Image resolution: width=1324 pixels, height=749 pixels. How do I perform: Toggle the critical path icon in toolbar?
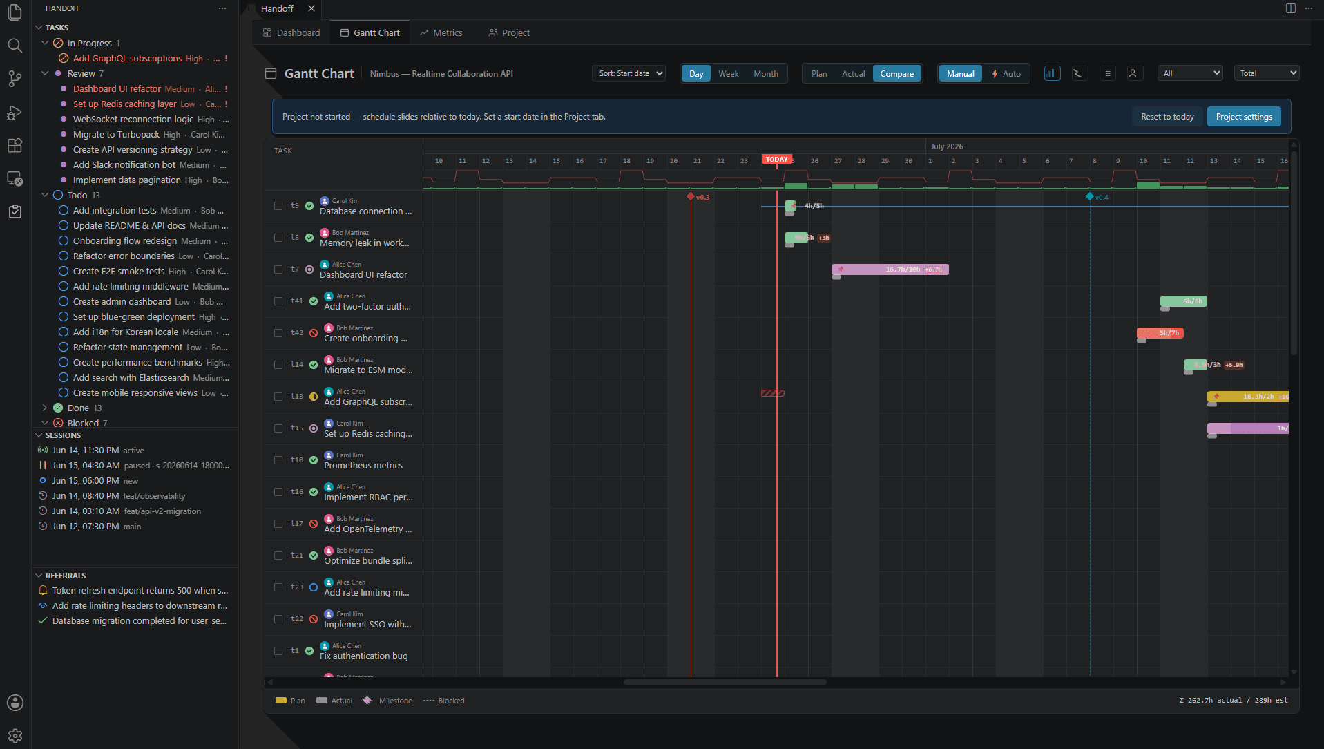point(1078,73)
